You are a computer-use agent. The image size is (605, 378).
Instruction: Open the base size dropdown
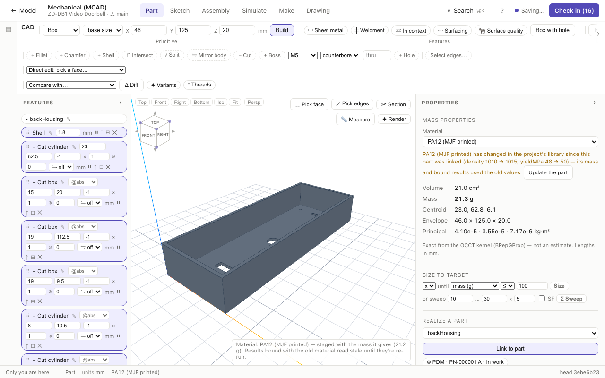(x=103, y=30)
